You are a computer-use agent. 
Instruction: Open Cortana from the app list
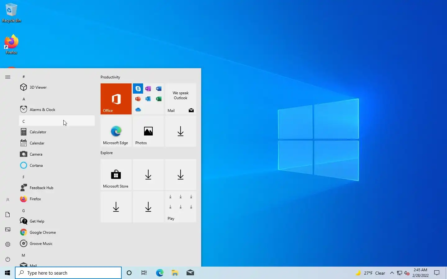[57, 166]
